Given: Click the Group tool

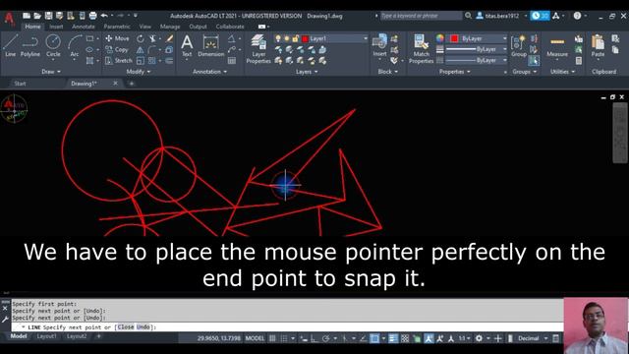Looking at the screenshot, I should pyautogui.click(x=519, y=45).
